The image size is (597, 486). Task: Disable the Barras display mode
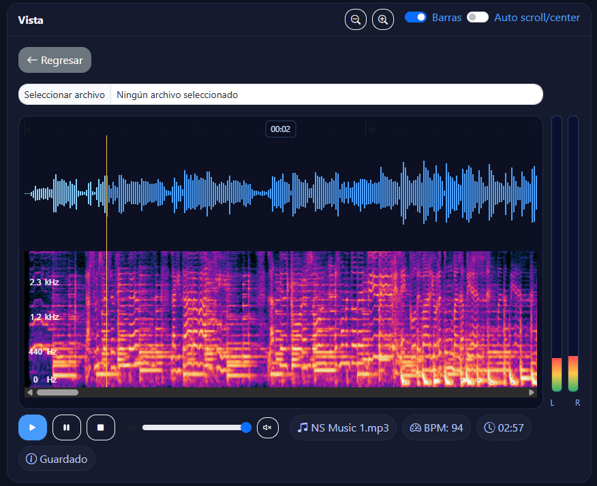(415, 17)
